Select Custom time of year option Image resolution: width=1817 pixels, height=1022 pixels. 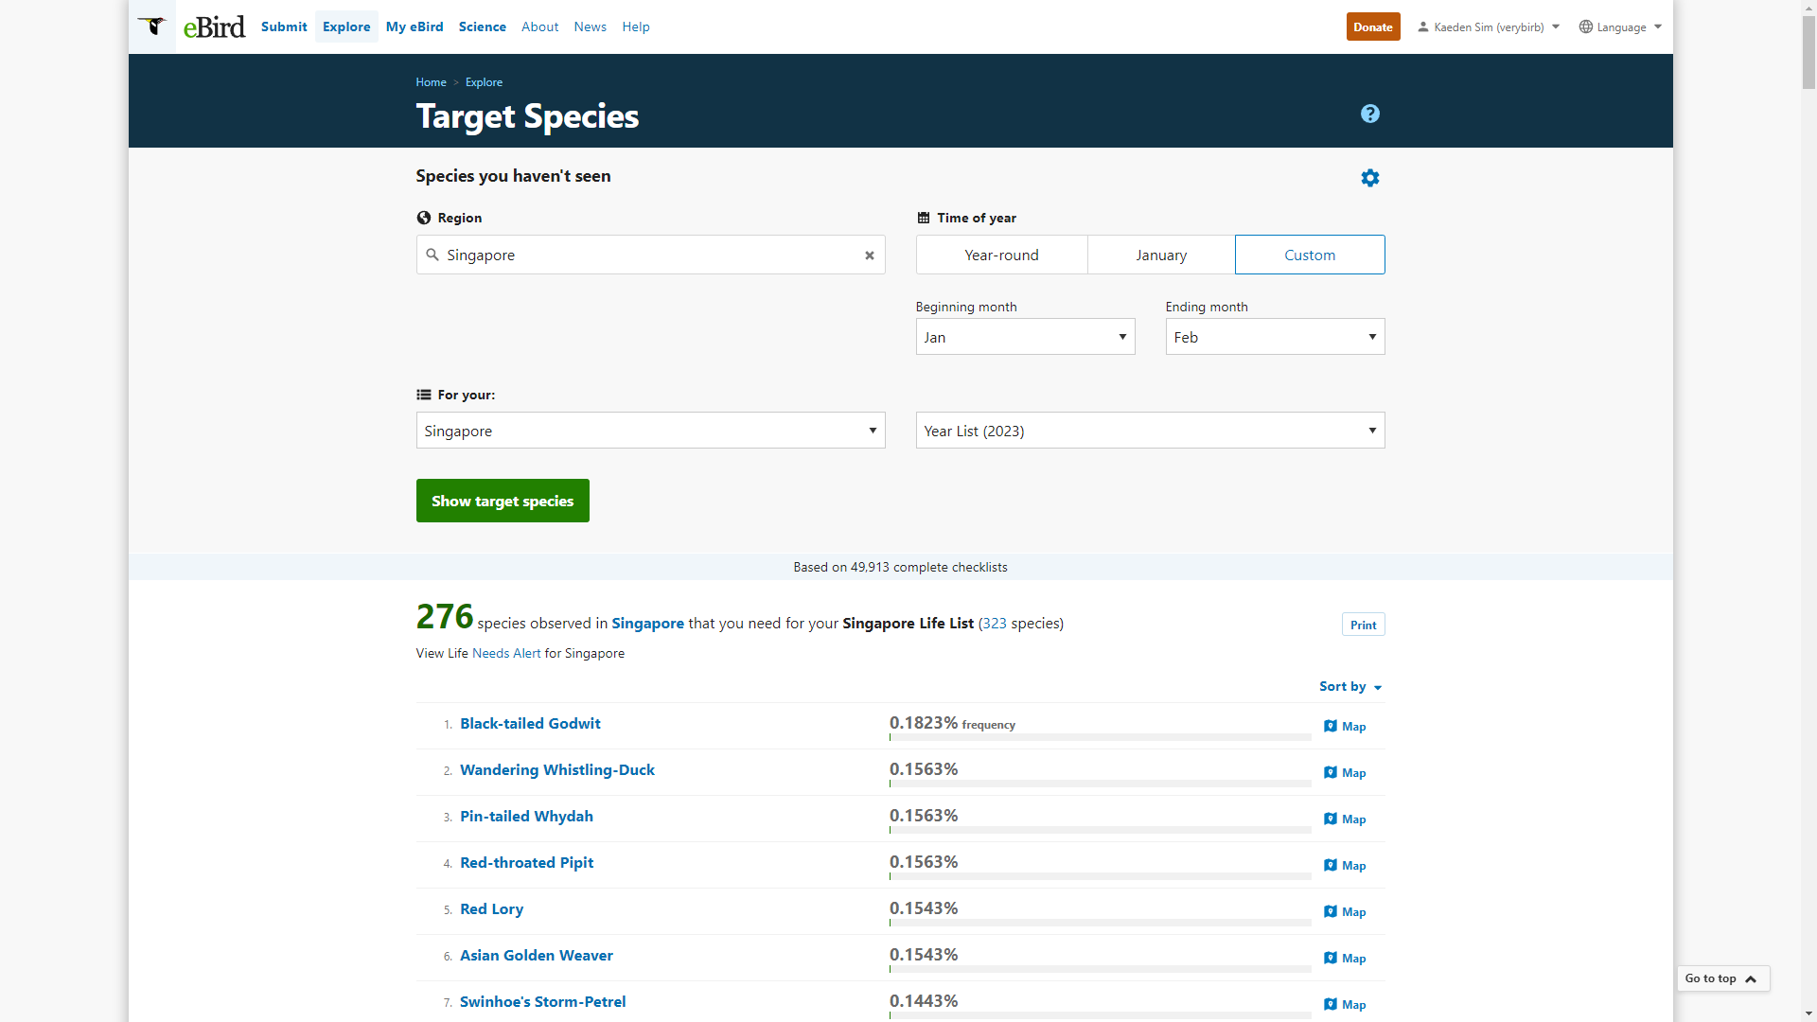point(1309,255)
